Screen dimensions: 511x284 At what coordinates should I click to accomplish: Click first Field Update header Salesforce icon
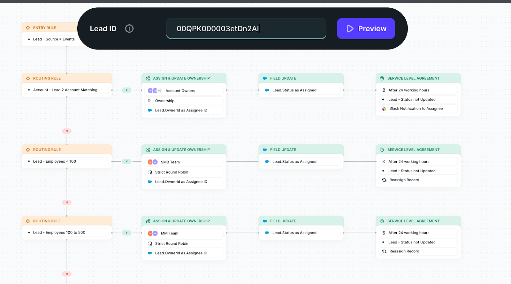coord(265,78)
